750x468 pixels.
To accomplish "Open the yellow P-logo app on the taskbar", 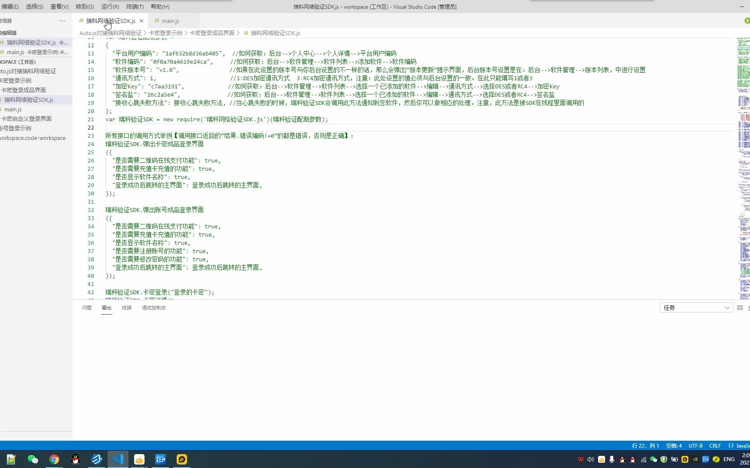I will 181,459.
